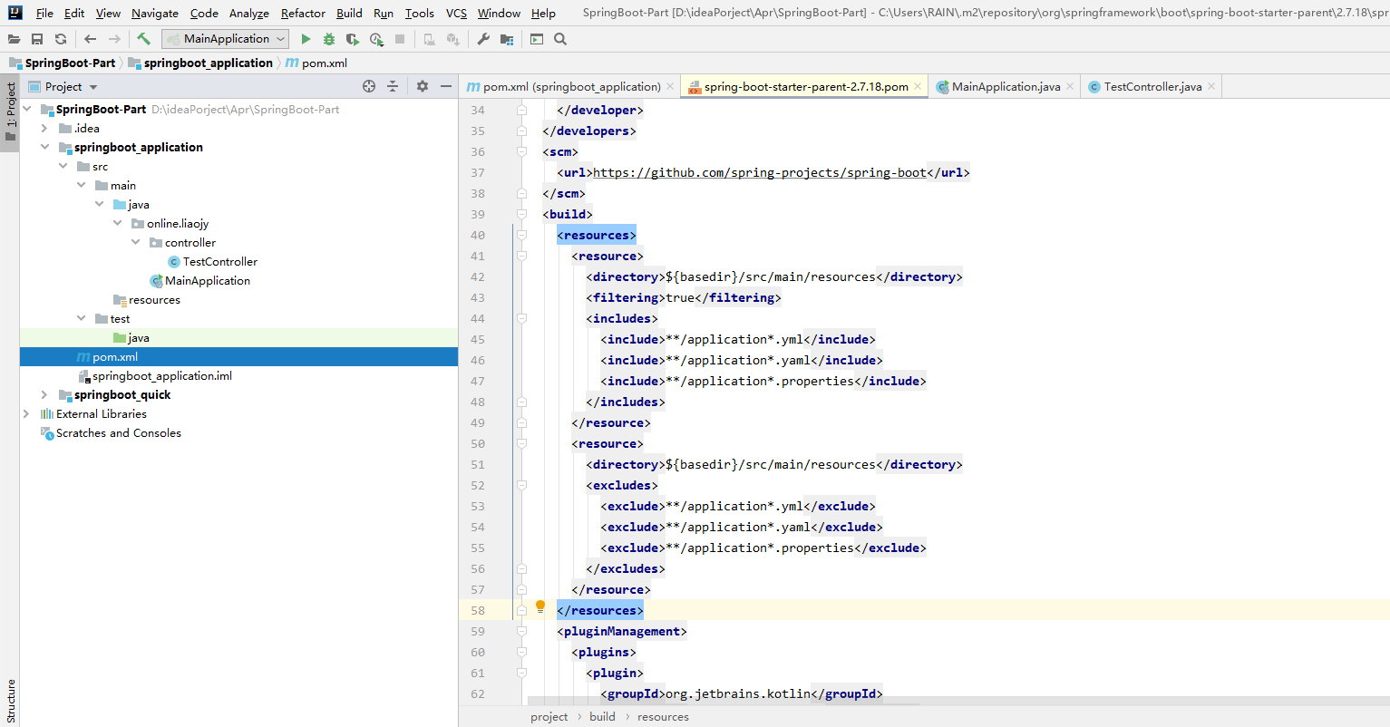Collapse the controller package arrow
This screenshot has width=1390, height=727.
[135, 242]
